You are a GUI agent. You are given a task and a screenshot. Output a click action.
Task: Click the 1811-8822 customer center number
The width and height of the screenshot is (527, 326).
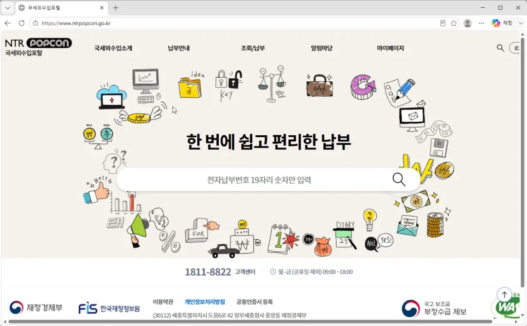click(x=208, y=272)
